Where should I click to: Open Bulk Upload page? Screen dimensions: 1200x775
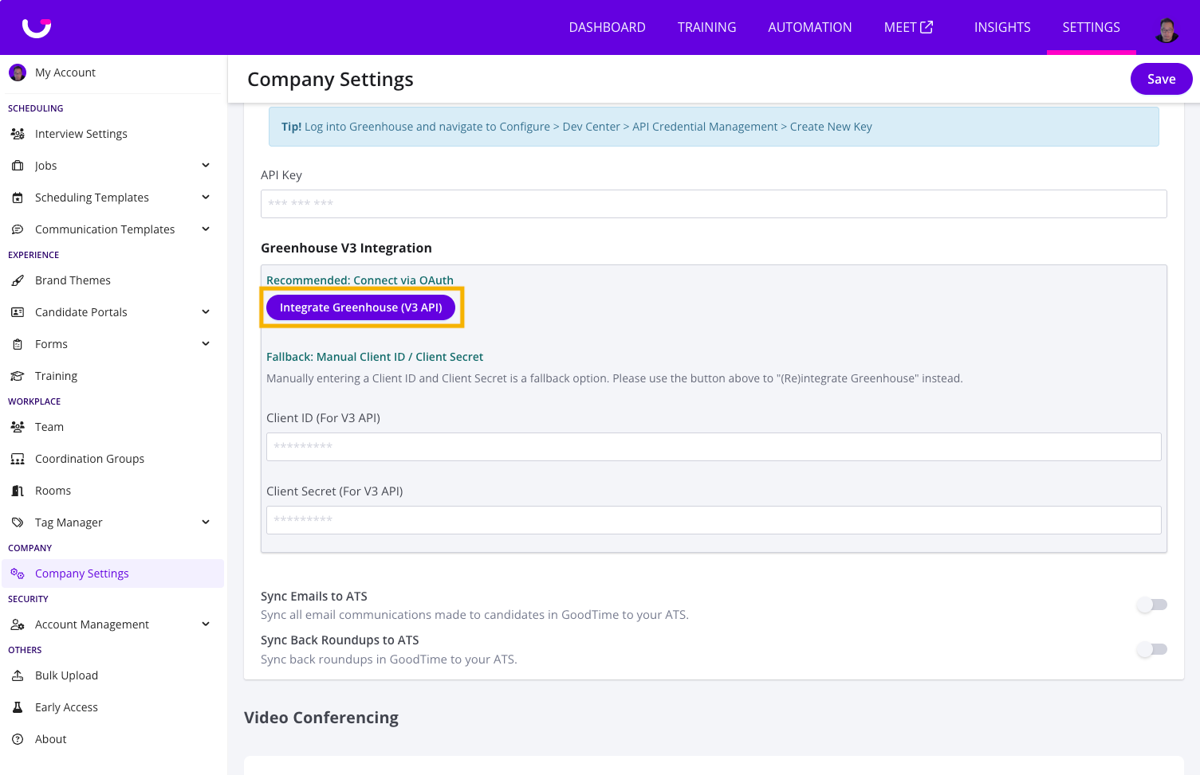66,675
